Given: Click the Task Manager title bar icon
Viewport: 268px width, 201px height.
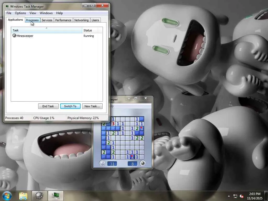Looking at the screenshot, I should 7,6.
